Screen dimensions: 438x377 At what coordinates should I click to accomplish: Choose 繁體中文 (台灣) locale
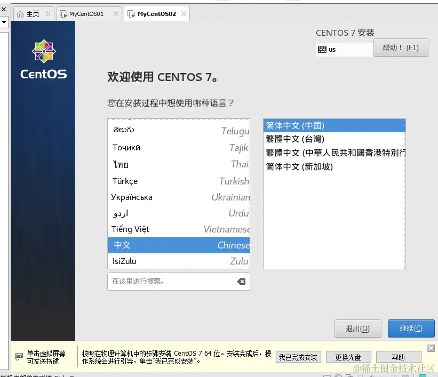pyautogui.click(x=334, y=139)
